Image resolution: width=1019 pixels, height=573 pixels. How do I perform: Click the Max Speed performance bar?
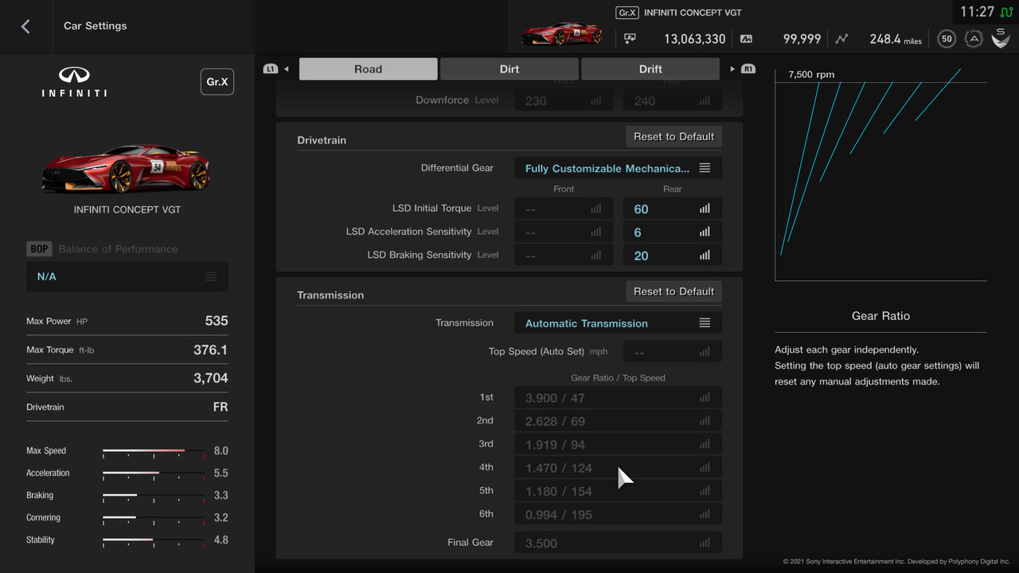tap(154, 451)
